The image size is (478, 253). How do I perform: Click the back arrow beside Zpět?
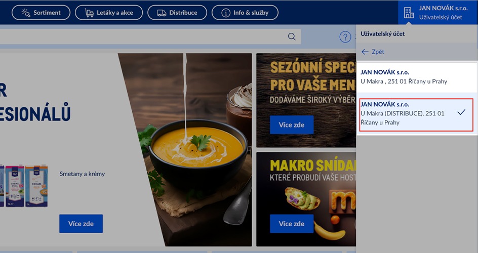(x=365, y=52)
